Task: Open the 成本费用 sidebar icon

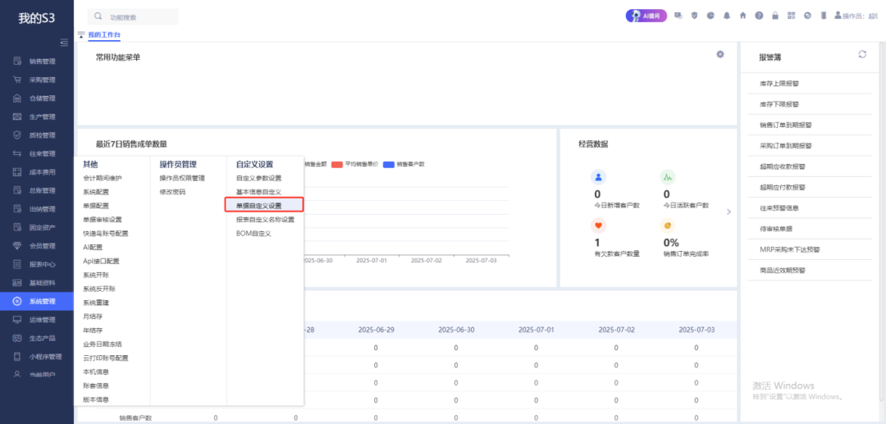Action: tap(17, 172)
